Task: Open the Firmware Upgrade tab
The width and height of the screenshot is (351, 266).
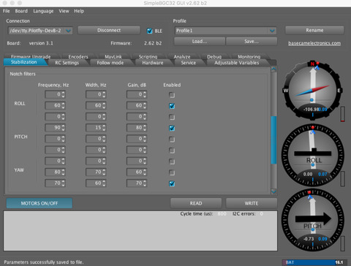Action: (x=31, y=57)
